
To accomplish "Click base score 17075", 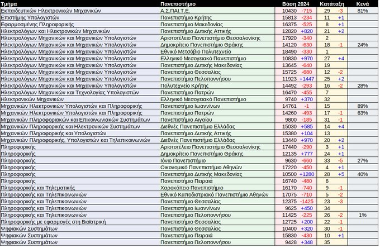I will 289,194.
